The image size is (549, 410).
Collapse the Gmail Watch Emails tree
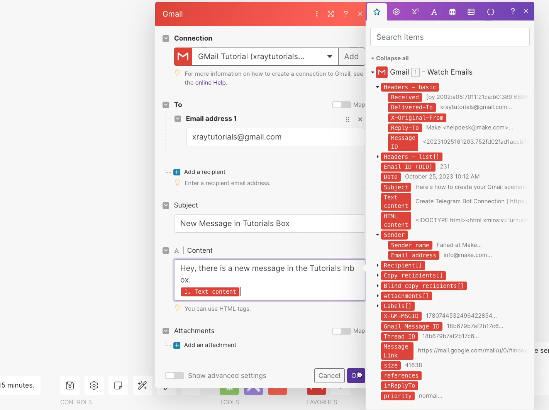[373, 72]
